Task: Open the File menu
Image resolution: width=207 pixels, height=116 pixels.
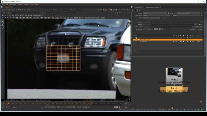Action: [3, 5]
